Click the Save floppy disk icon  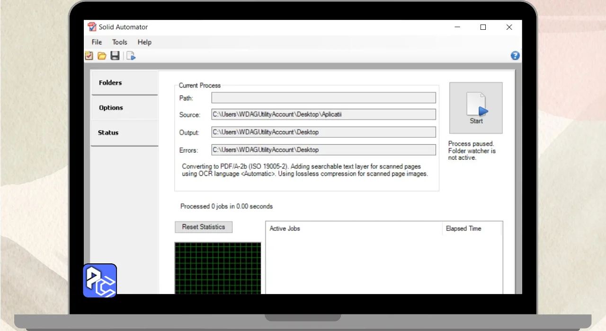(115, 56)
